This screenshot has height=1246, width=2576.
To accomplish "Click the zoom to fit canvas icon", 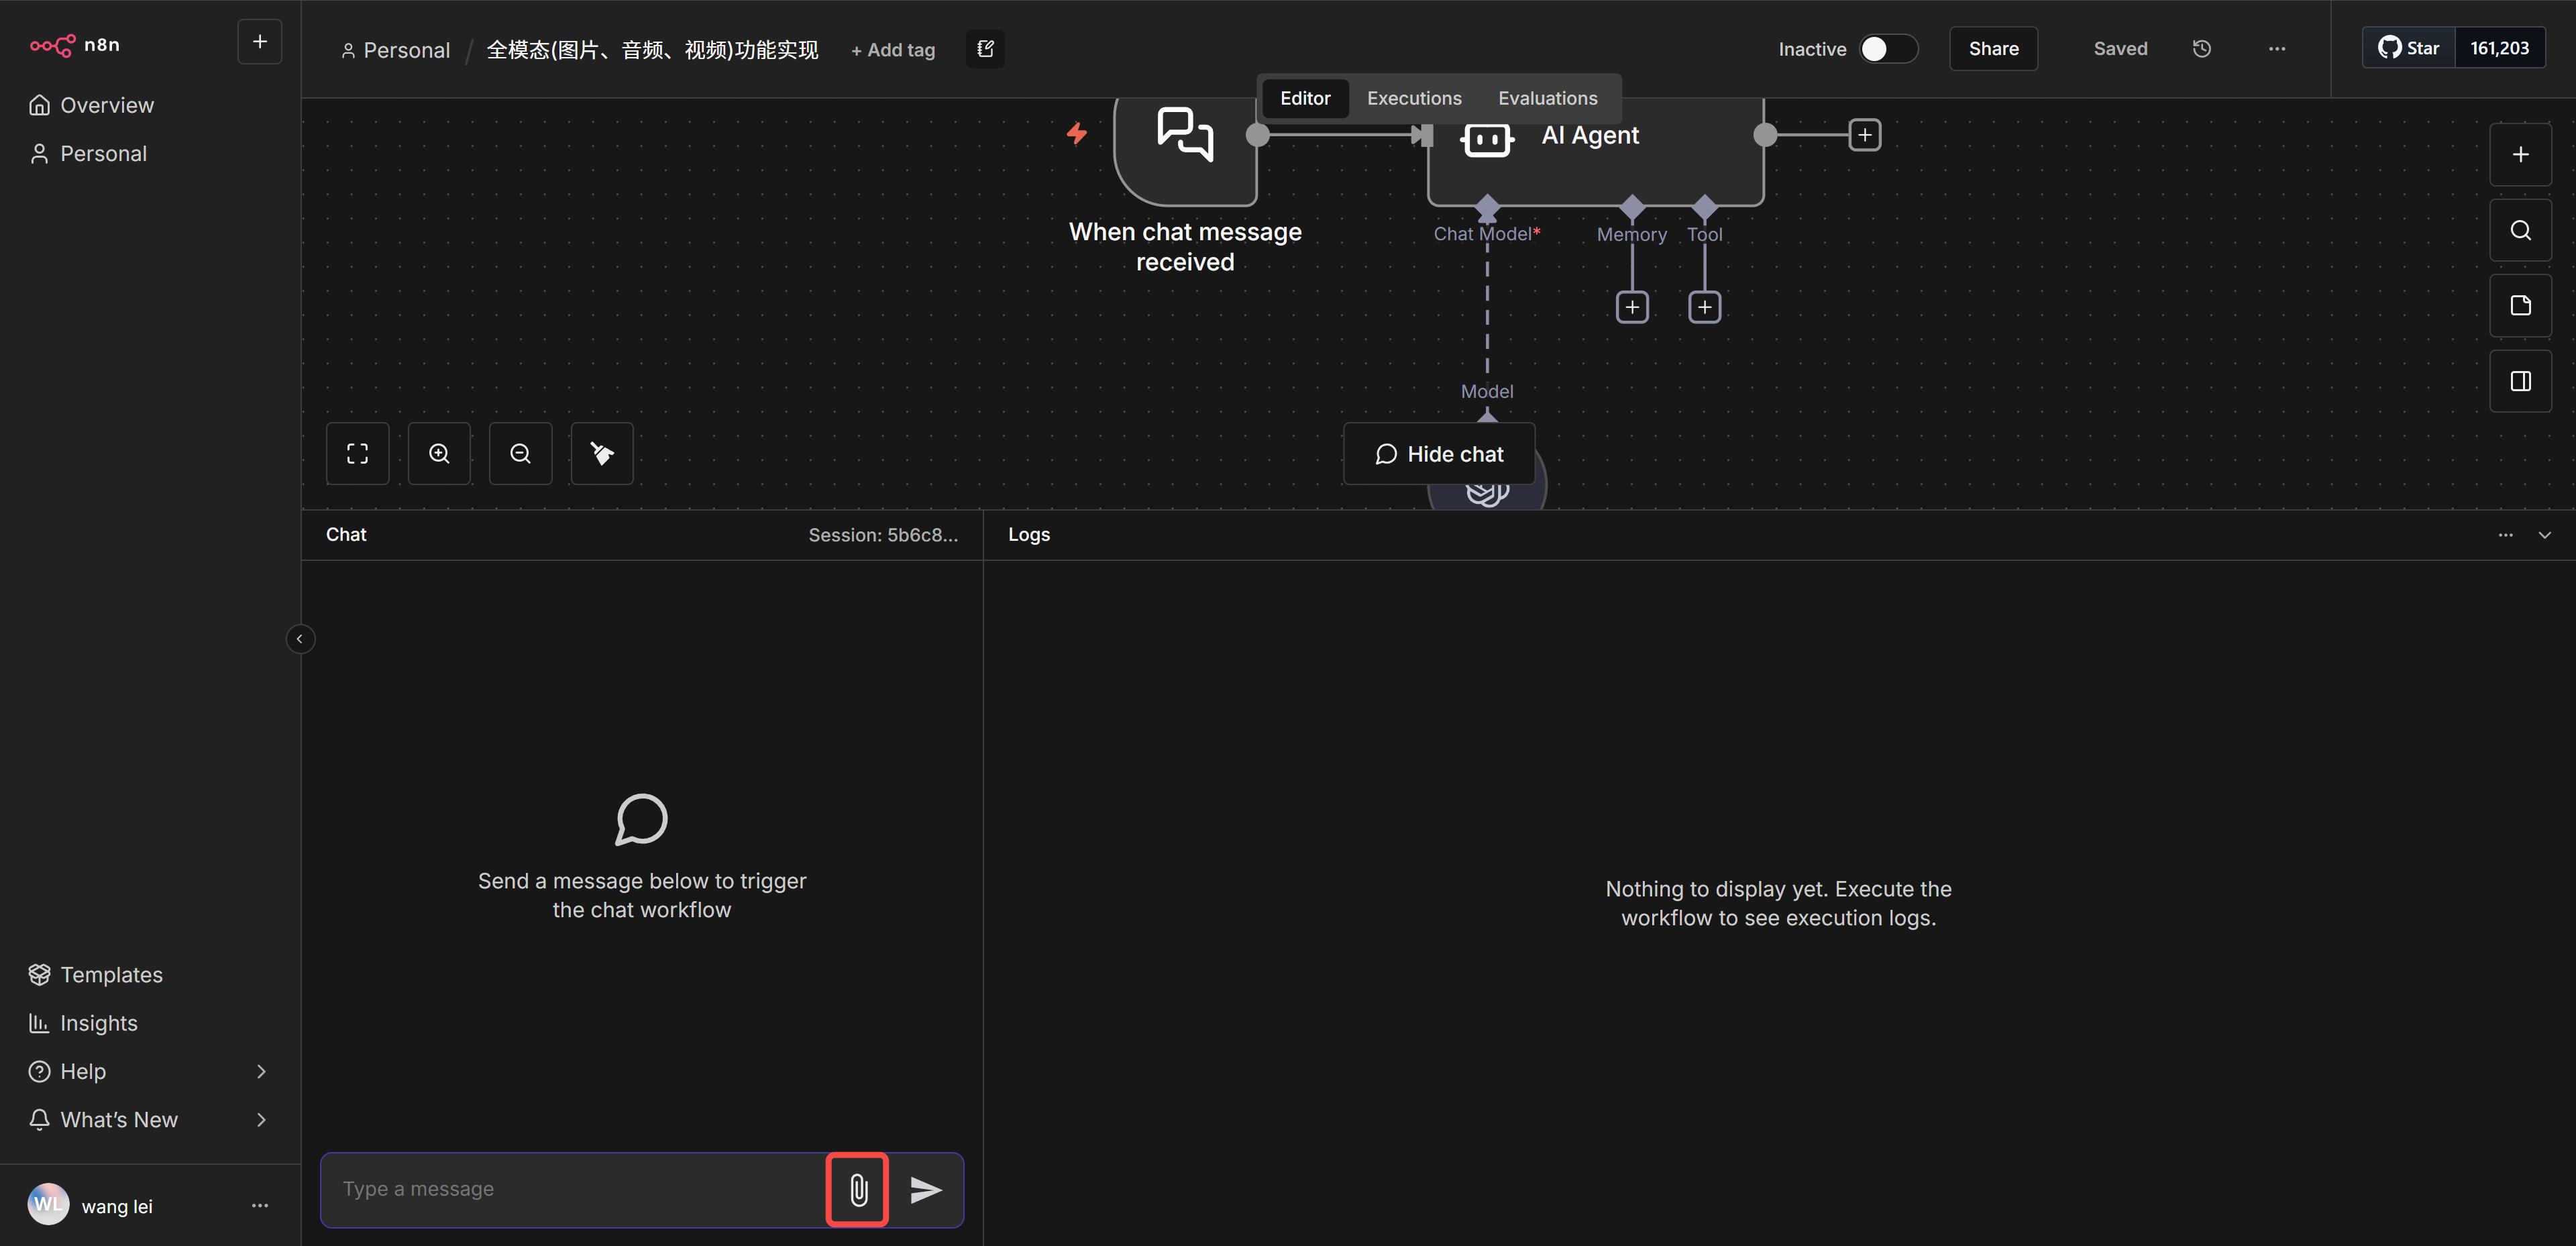I will (357, 454).
